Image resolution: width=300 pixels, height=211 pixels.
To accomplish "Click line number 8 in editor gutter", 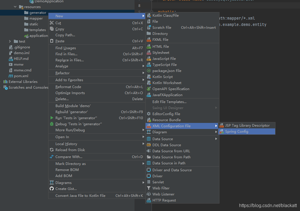I will pos(139,6).
